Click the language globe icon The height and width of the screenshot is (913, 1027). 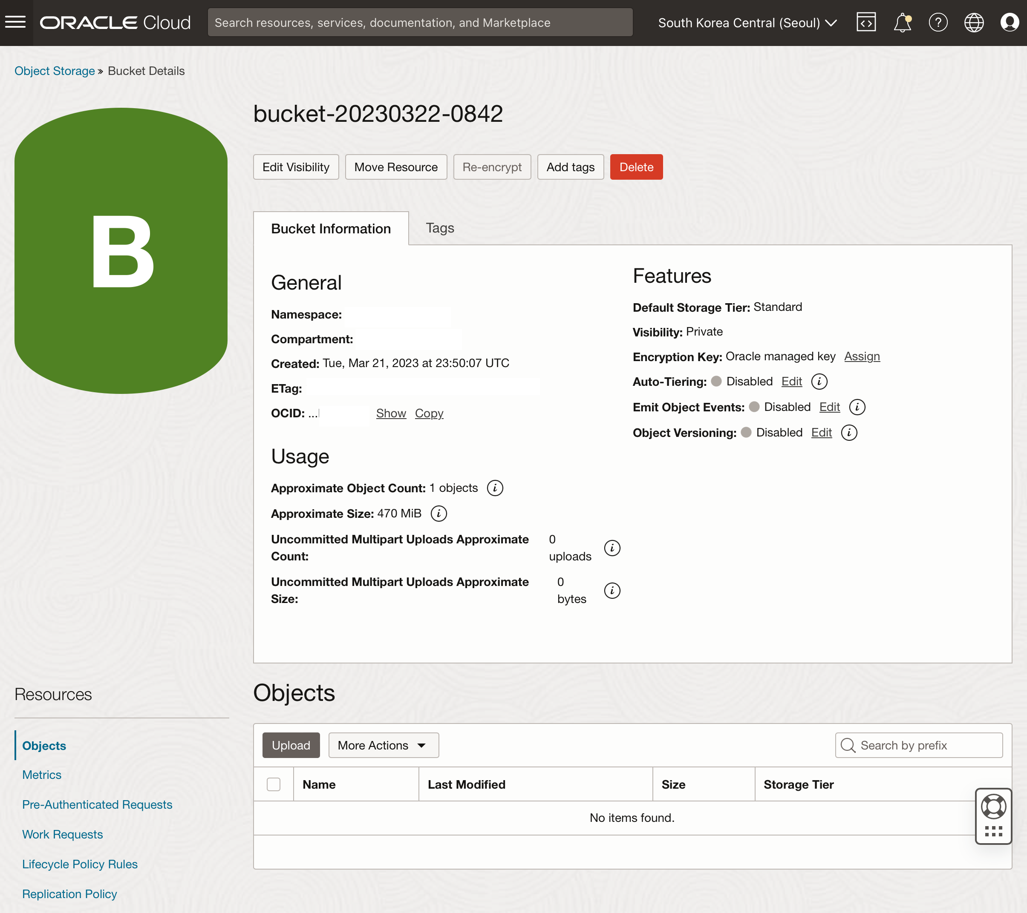click(973, 23)
